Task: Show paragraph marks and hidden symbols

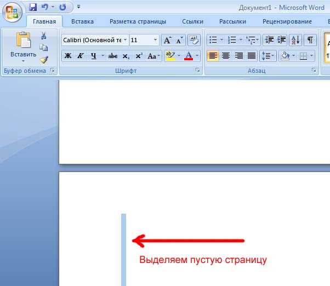Action: click(x=310, y=40)
